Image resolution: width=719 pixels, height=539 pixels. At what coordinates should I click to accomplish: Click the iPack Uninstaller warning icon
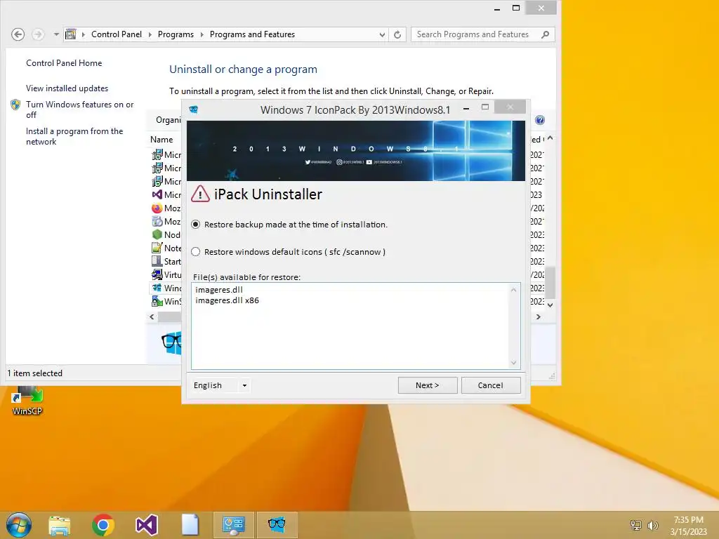click(x=200, y=194)
